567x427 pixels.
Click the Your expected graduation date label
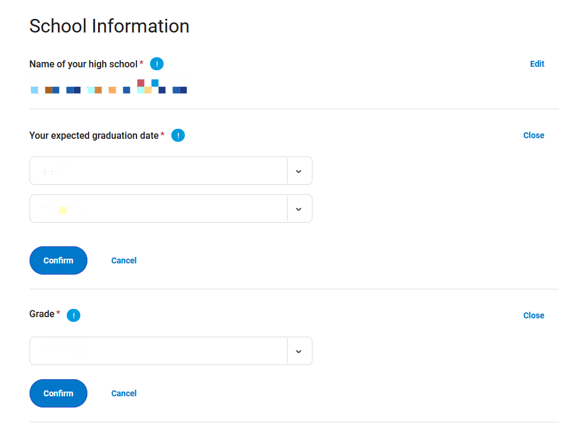(x=94, y=136)
